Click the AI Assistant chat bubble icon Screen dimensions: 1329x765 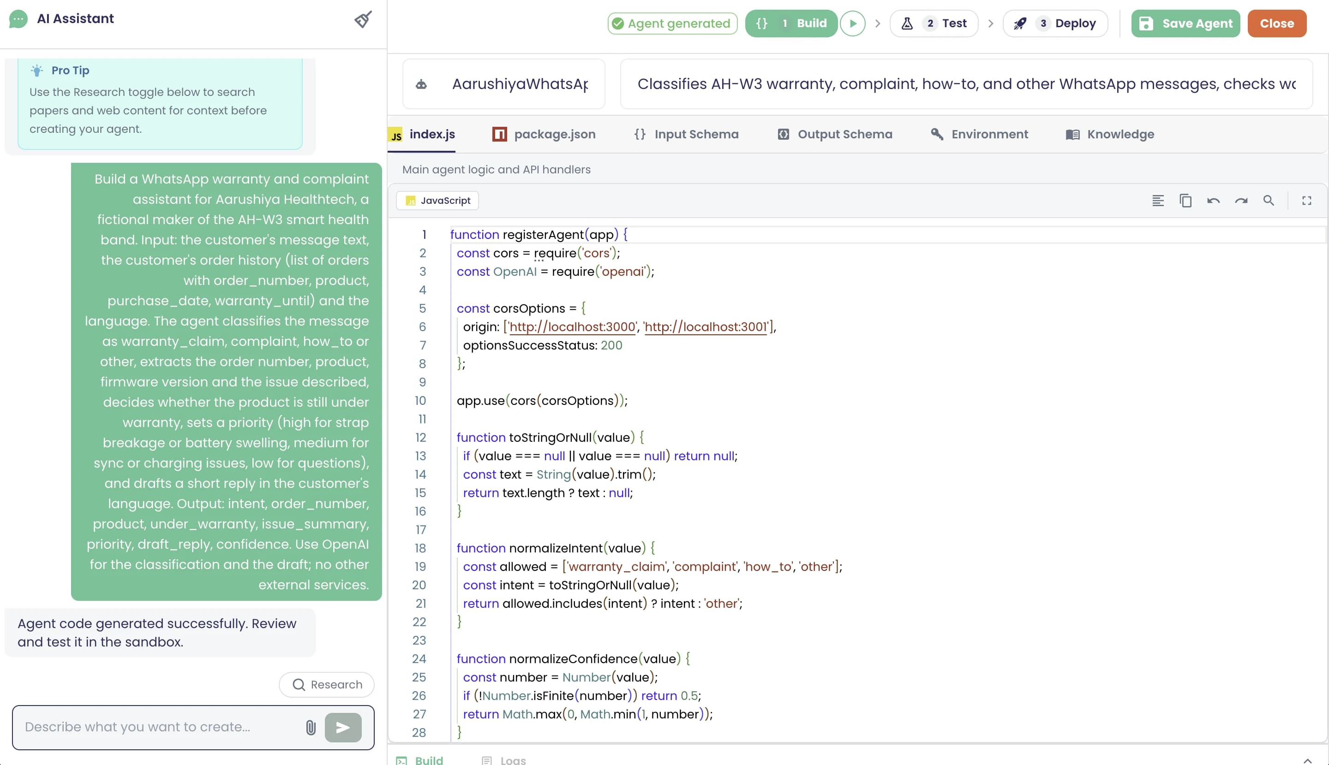point(18,19)
